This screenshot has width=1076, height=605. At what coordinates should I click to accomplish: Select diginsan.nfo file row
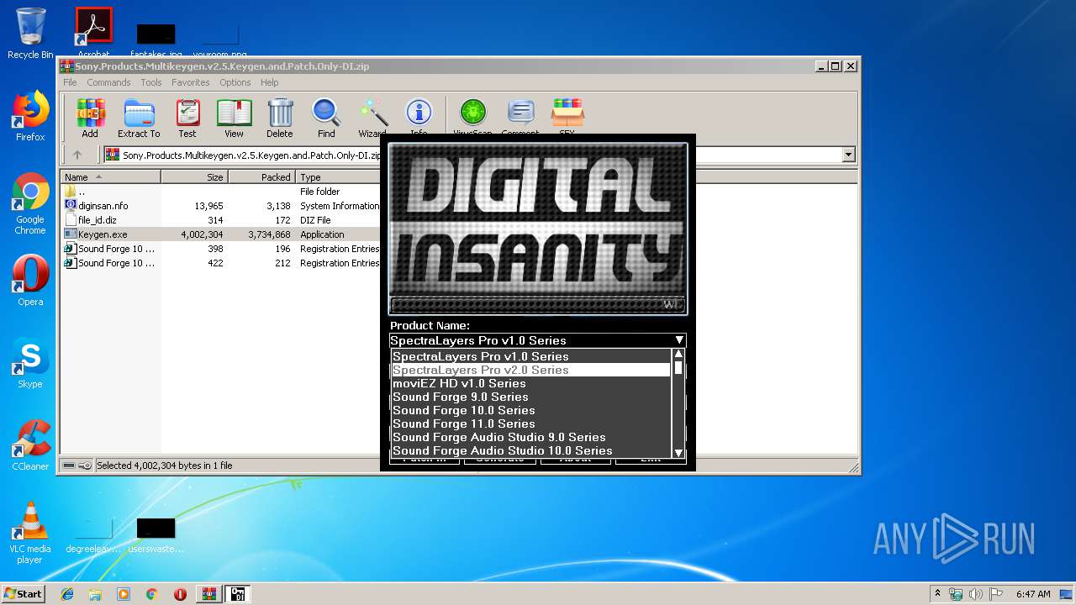(x=222, y=206)
